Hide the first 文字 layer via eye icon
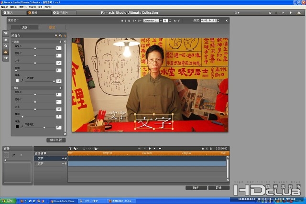The width and height of the screenshot is (306, 204). click(63, 158)
